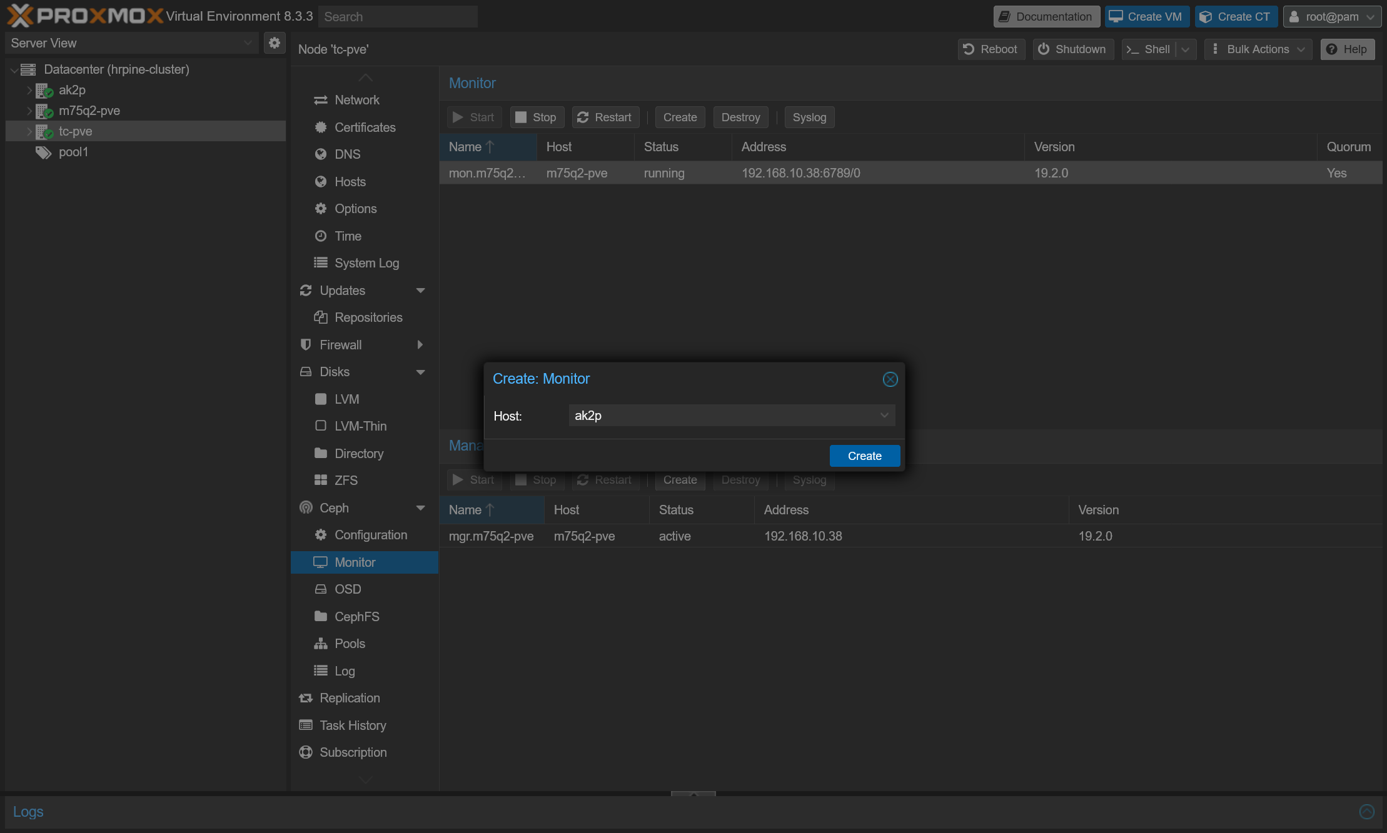Click the 192.168.10.38:6789/0 address cell
Screen dimensions: 1387x833
click(801, 173)
